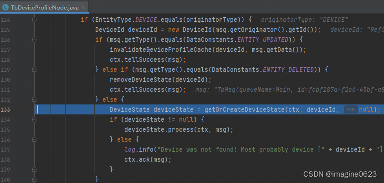
Task: Click line number 127 in the gutter
Action: (5, 50)
